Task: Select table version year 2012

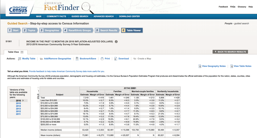Action: pyautogui.click(x=18, y=111)
